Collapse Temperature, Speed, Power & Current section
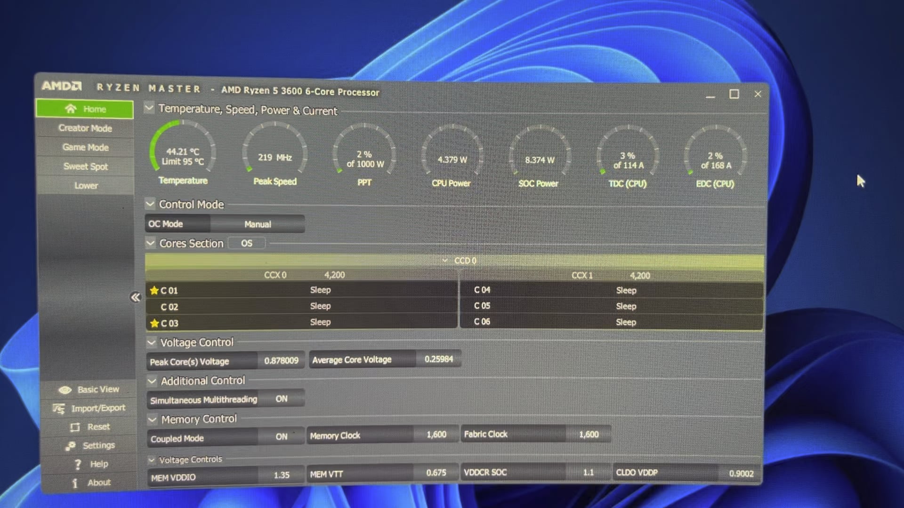 (x=149, y=108)
